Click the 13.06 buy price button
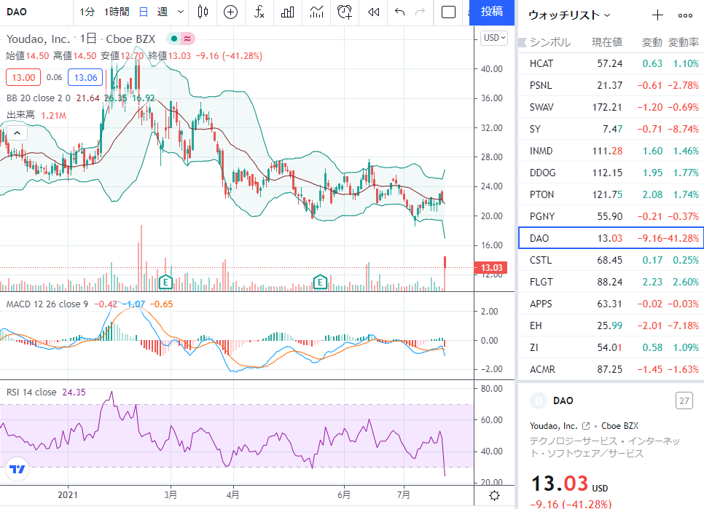The height and width of the screenshot is (509, 704). pos(85,78)
